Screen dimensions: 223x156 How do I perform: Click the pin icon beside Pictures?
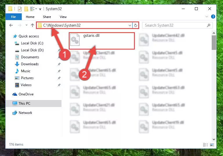pyautogui.click(x=59, y=78)
